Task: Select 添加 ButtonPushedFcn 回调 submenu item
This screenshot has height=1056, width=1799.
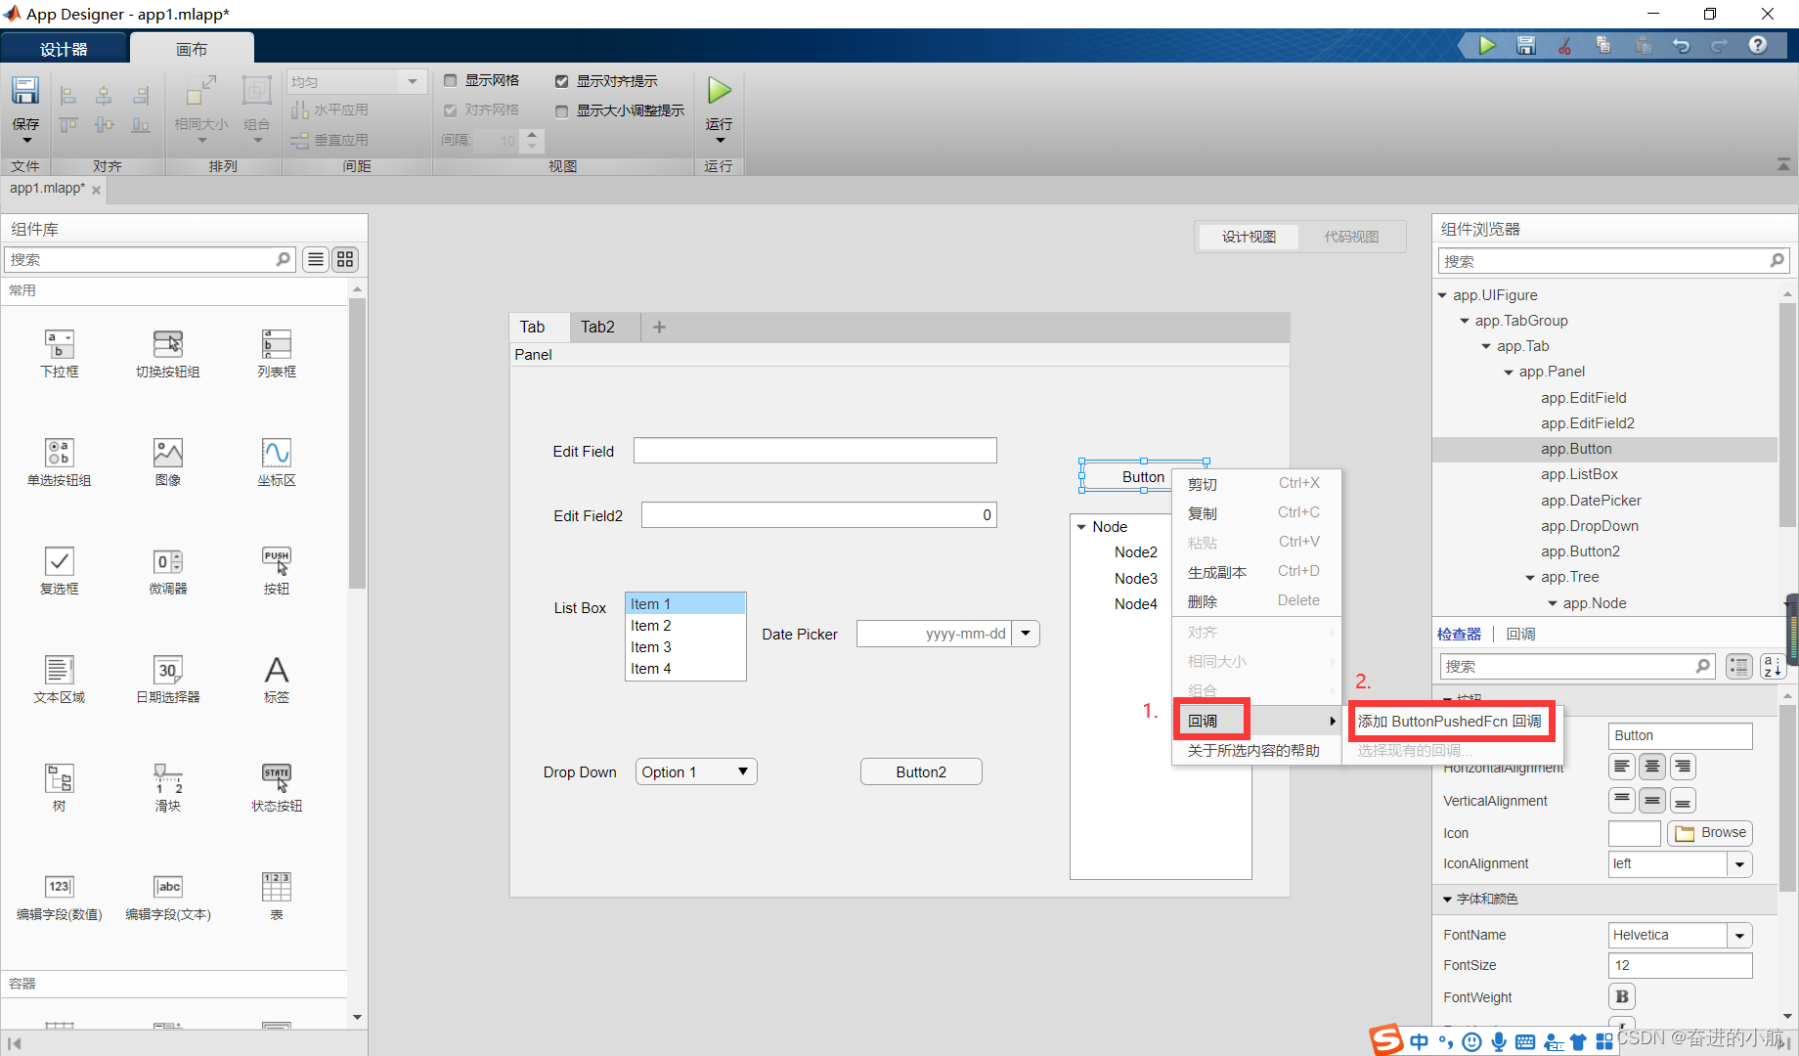Action: [1450, 722]
